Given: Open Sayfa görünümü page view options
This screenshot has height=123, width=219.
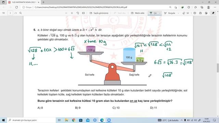Looking at the screenshot, I should pyautogui.click(x=99, y=13).
